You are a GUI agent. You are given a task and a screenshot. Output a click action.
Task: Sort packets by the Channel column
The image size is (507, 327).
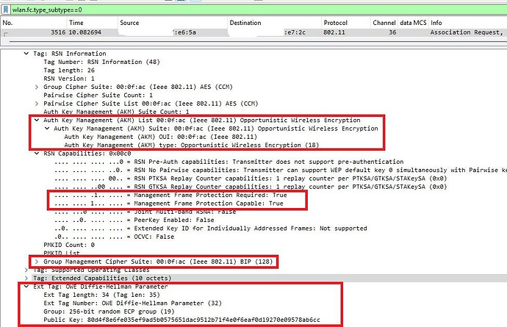point(384,23)
